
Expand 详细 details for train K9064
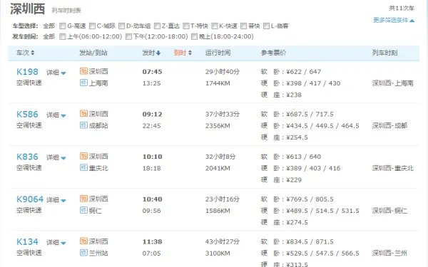pyautogui.click(x=56, y=200)
